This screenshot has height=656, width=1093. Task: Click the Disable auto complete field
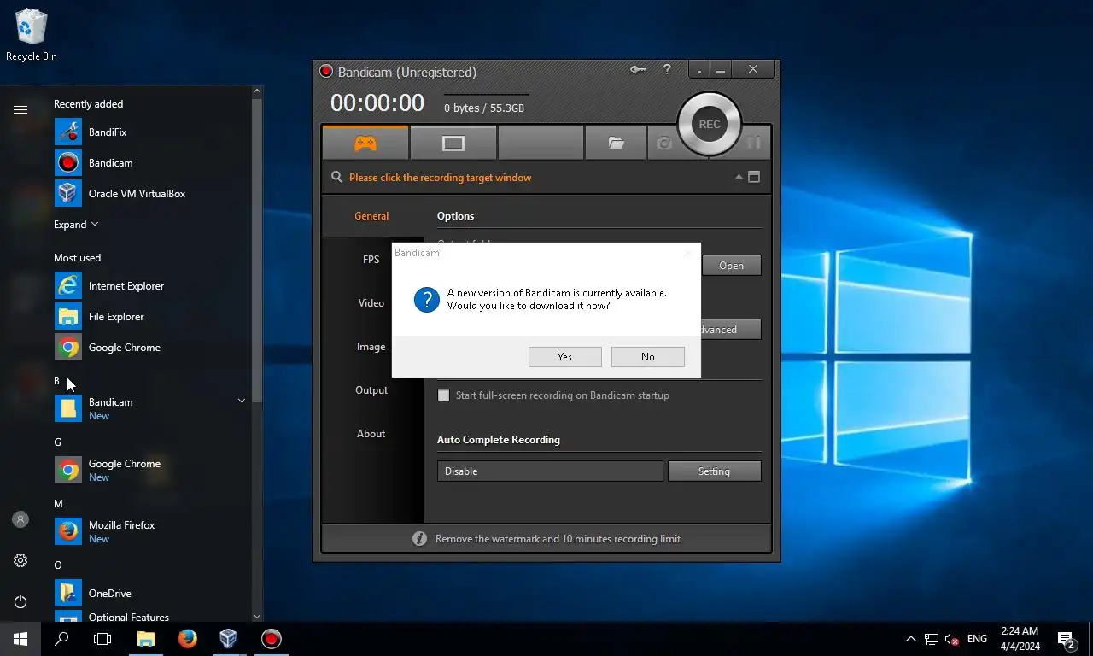[x=550, y=471]
